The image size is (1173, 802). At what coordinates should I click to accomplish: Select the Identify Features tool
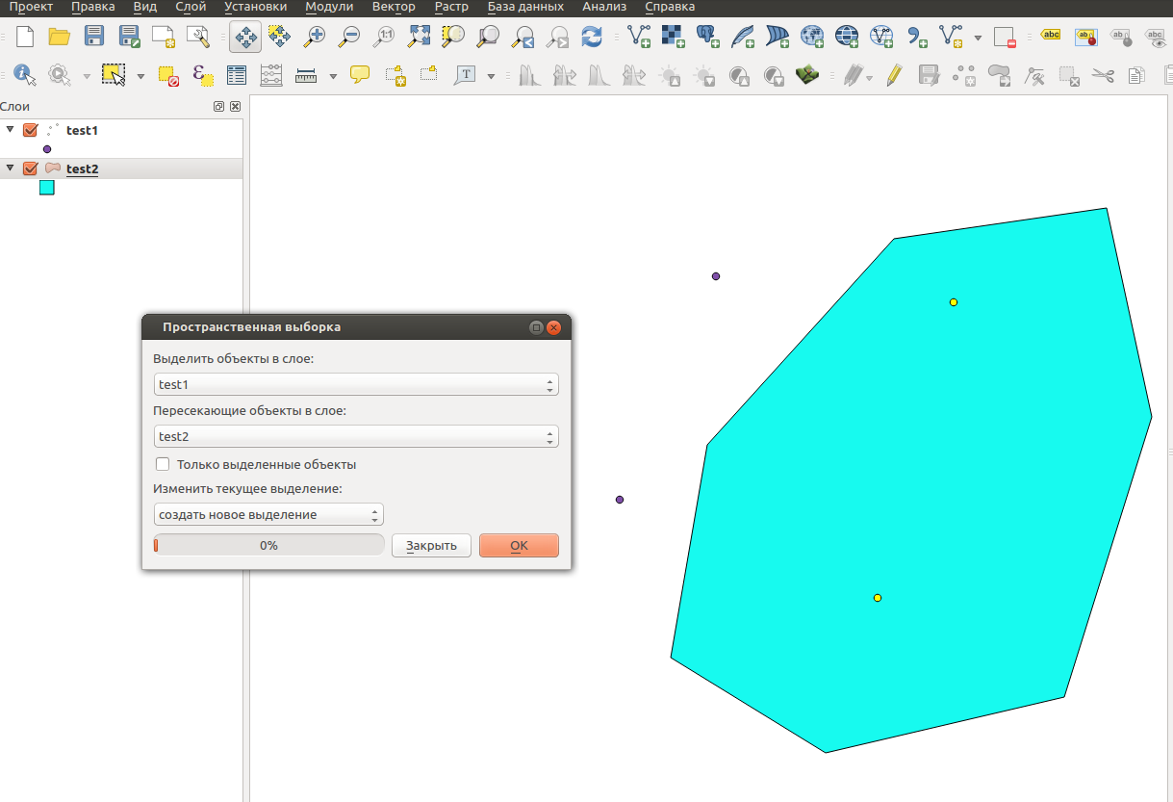[24, 75]
